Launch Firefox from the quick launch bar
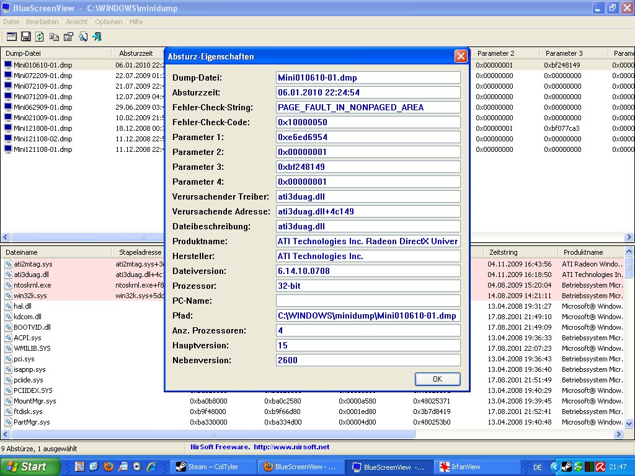The height and width of the screenshot is (476, 635). 109,467
